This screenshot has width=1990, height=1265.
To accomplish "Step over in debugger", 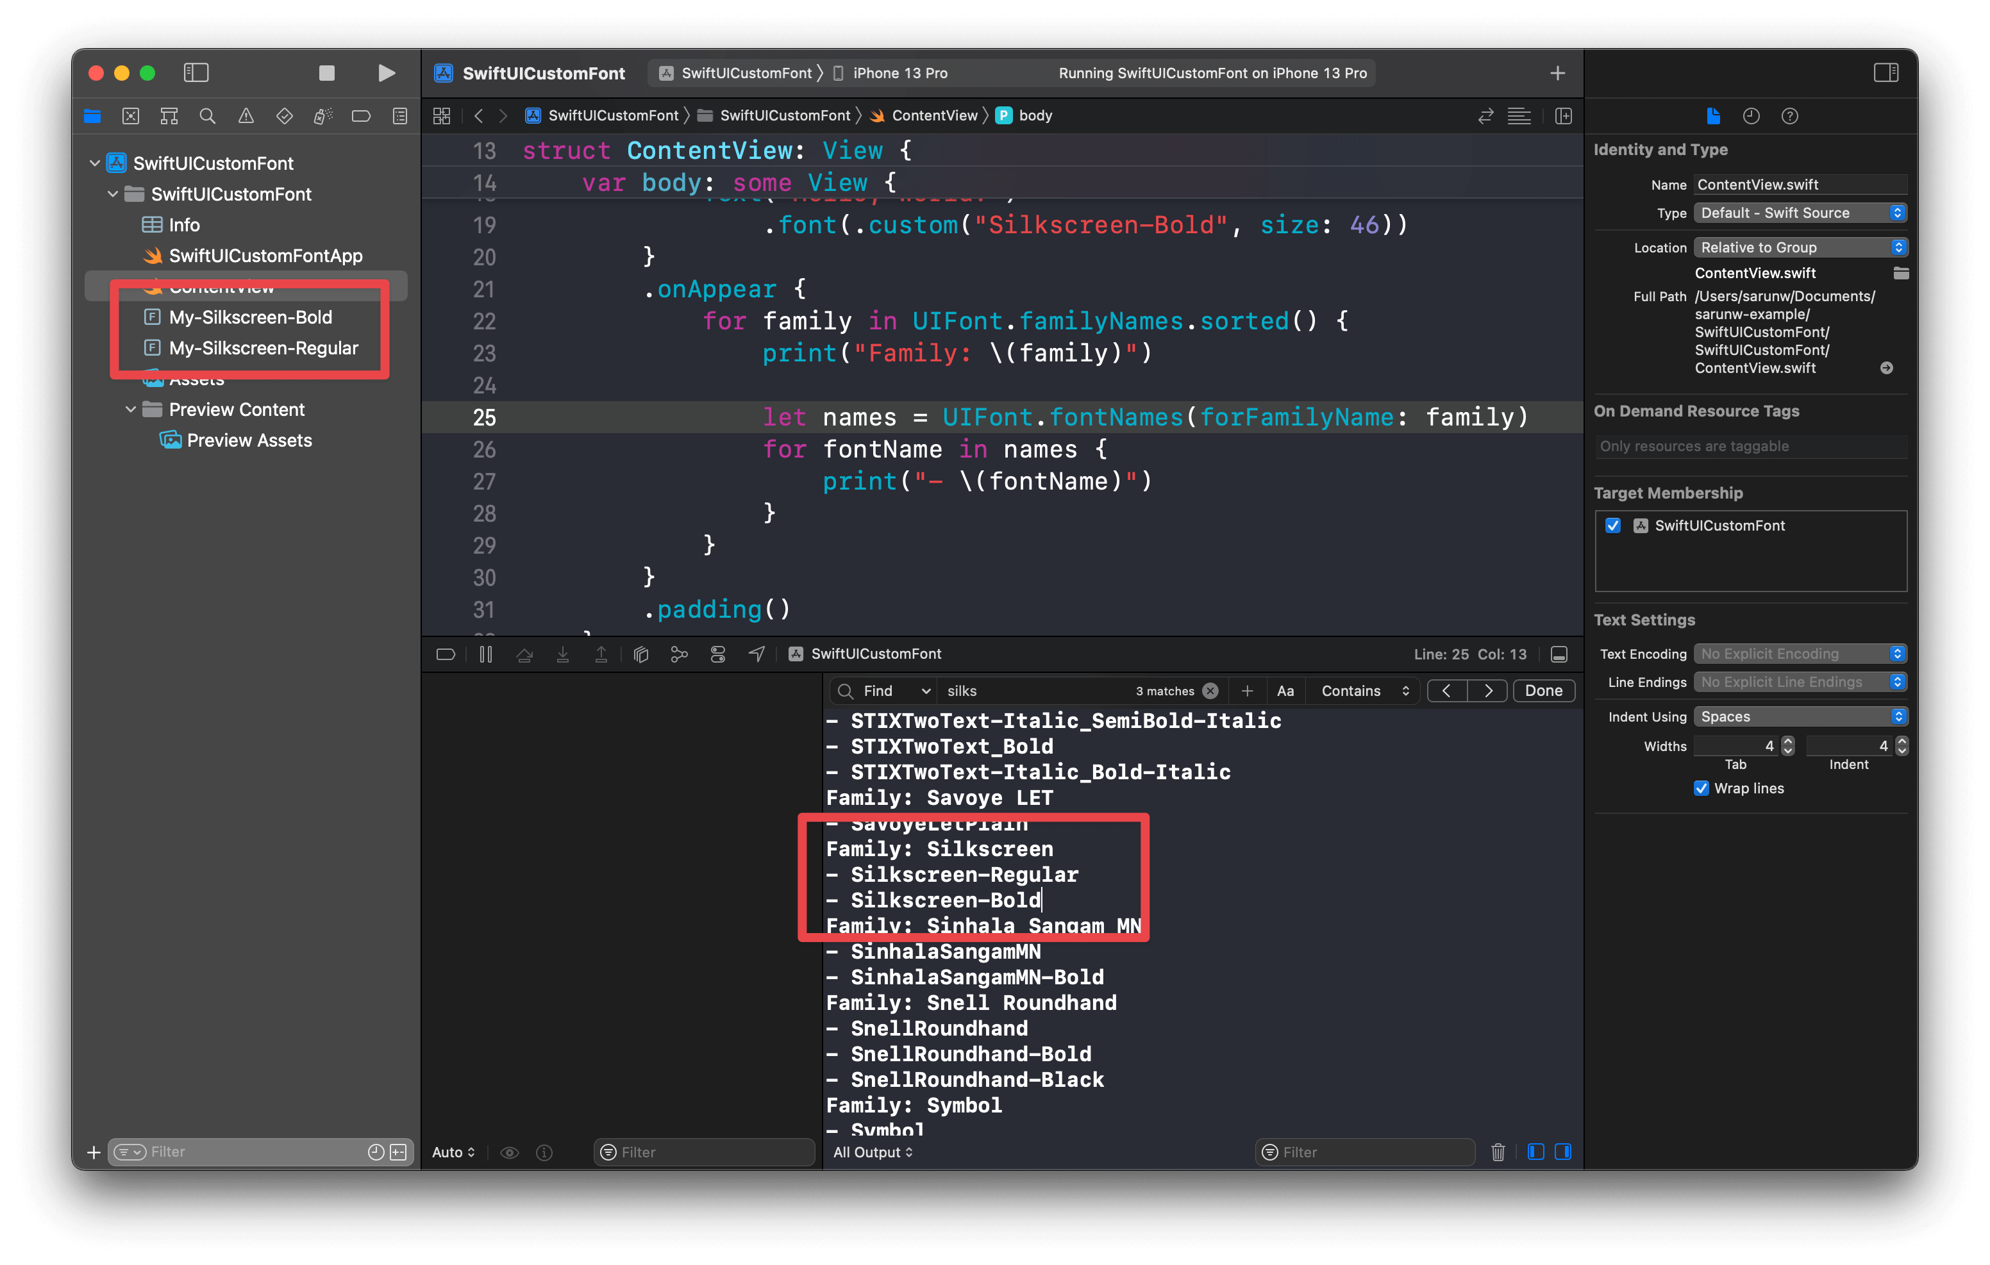I will pos(524,654).
